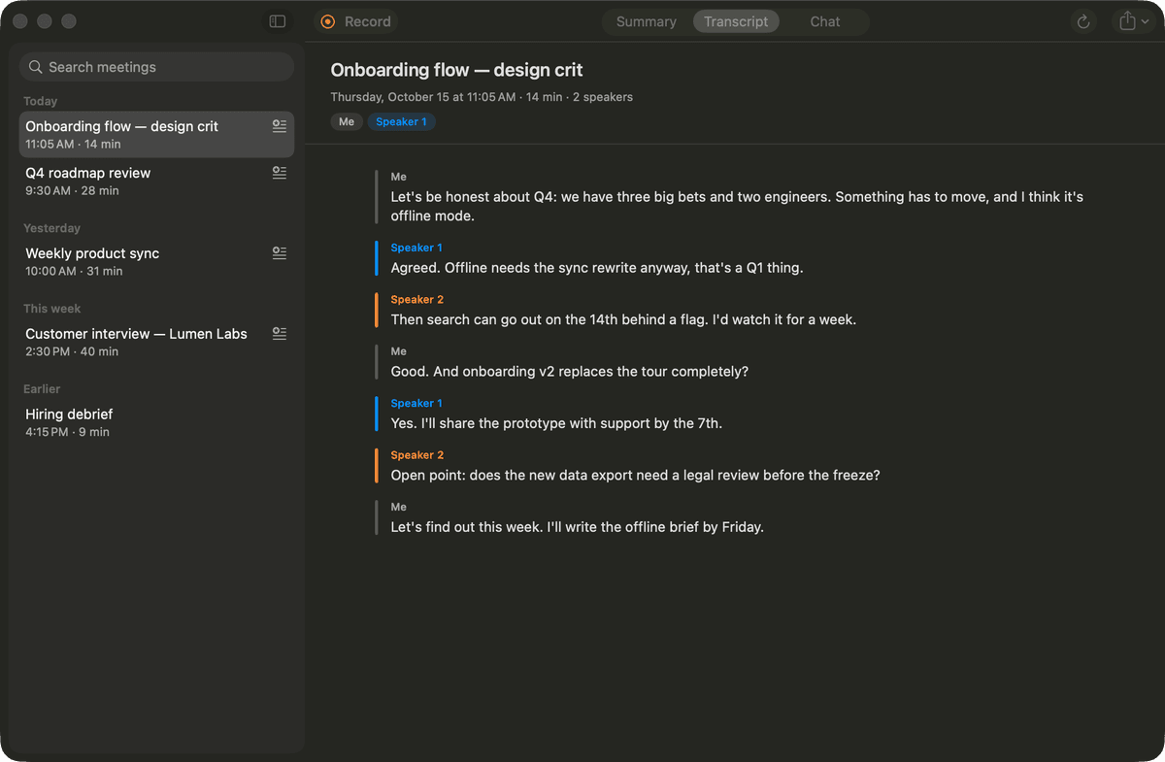
Task: Click the Me label above "Good. And onboarding v2"
Action: point(399,351)
